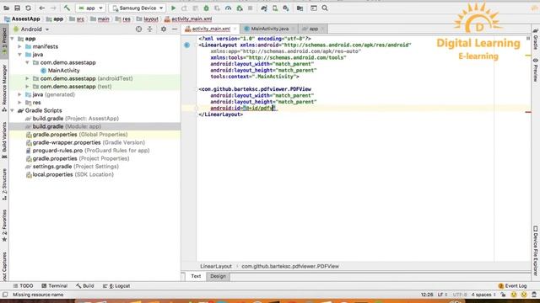Viewport: 540px width, 303px height.
Task: Click the Scroll from Source target icon
Action: pyautogui.click(x=138, y=29)
